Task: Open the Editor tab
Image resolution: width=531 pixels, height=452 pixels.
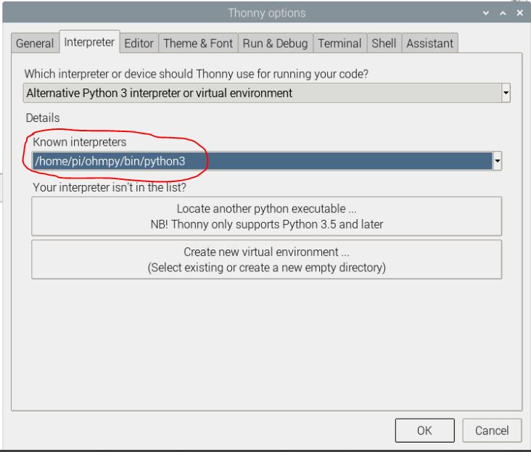Action: click(x=139, y=43)
